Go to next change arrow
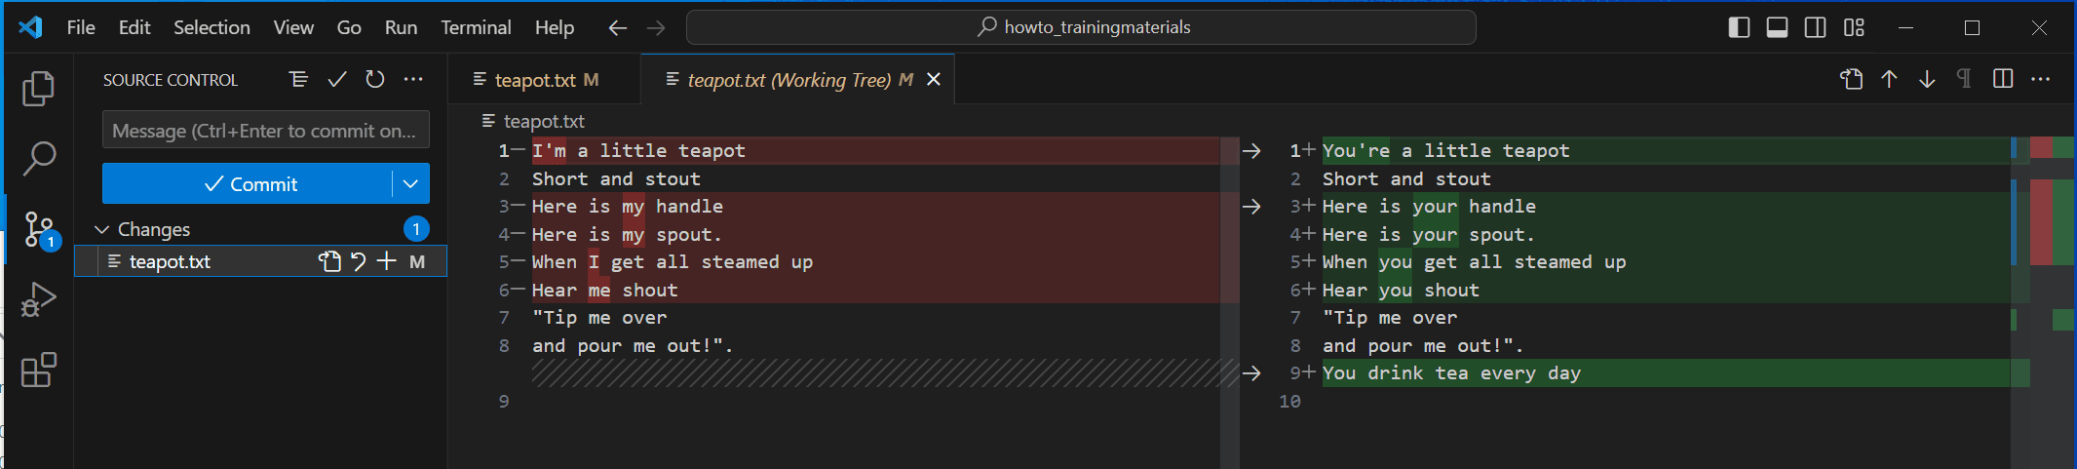The image size is (2077, 469). [x=1927, y=80]
